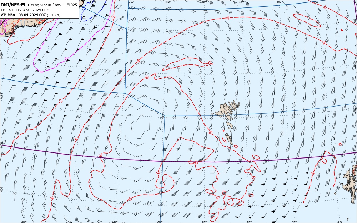The width and height of the screenshot is (357, 223).
Task: Click the 16W longitude label
Action: point(24,222)
